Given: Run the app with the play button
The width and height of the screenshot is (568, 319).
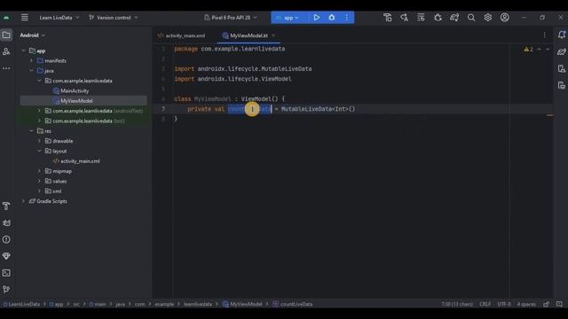Looking at the screenshot, I should click(x=316, y=18).
